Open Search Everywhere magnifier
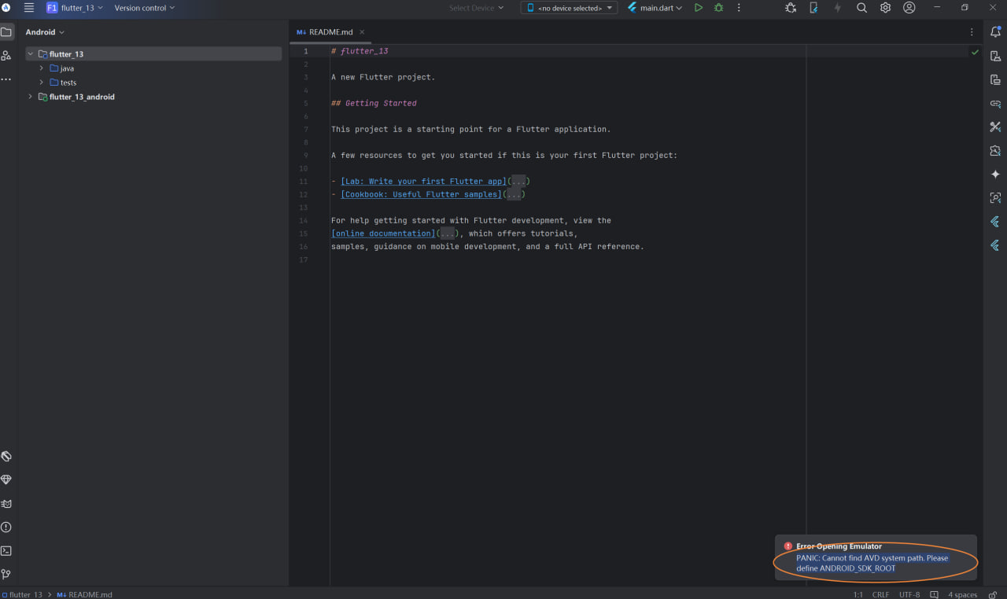The height and width of the screenshot is (599, 1007). coord(861,8)
